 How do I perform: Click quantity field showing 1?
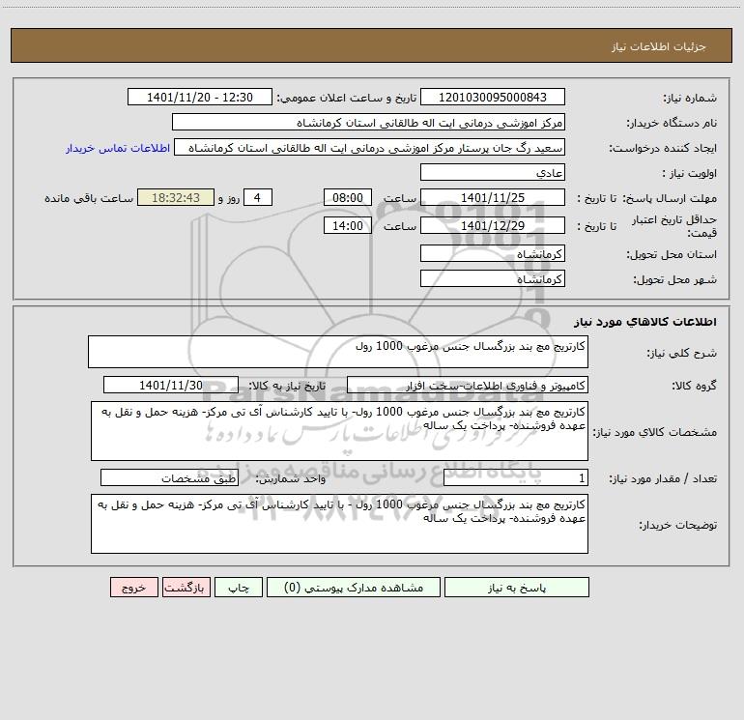click(x=516, y=478)
